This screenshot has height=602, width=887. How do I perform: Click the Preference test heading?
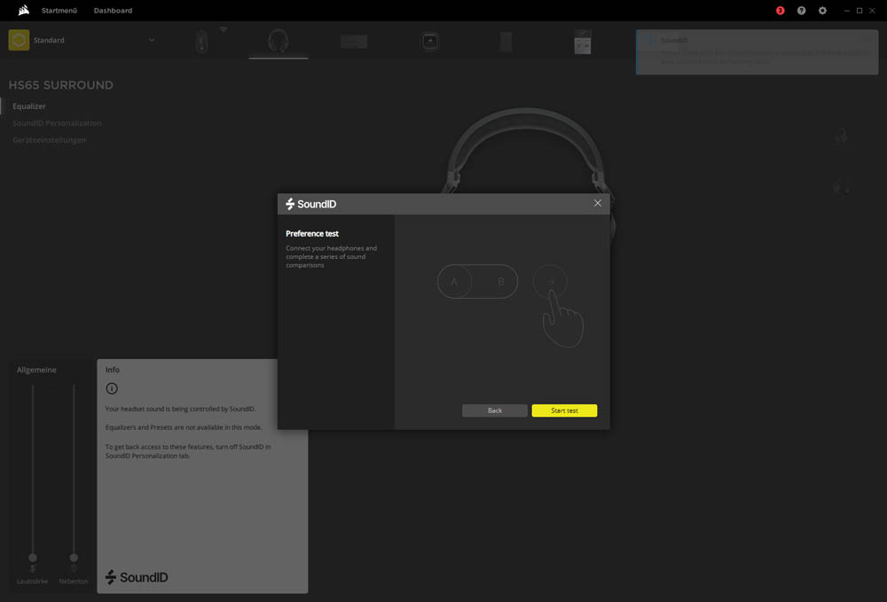[x=312, y=233]
